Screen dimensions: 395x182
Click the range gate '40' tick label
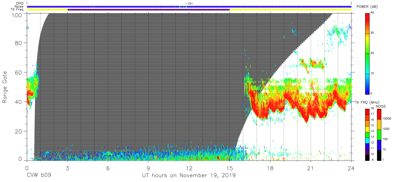(19, 102)
